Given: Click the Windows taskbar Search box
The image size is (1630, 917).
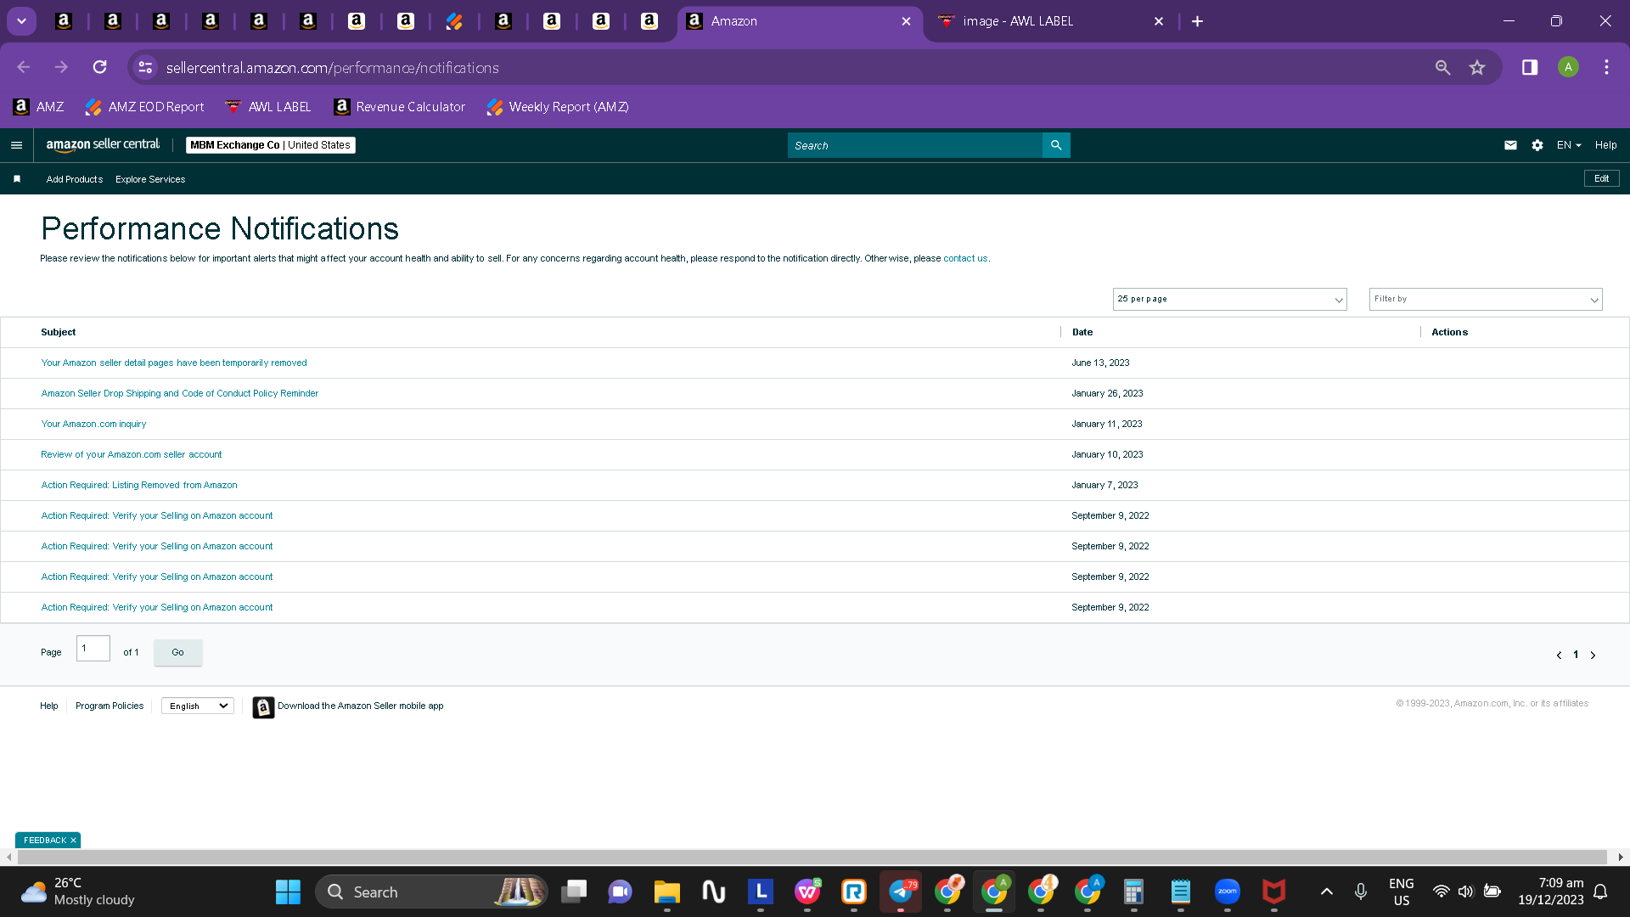Looking at the screenshot, I should coord(431,892).
